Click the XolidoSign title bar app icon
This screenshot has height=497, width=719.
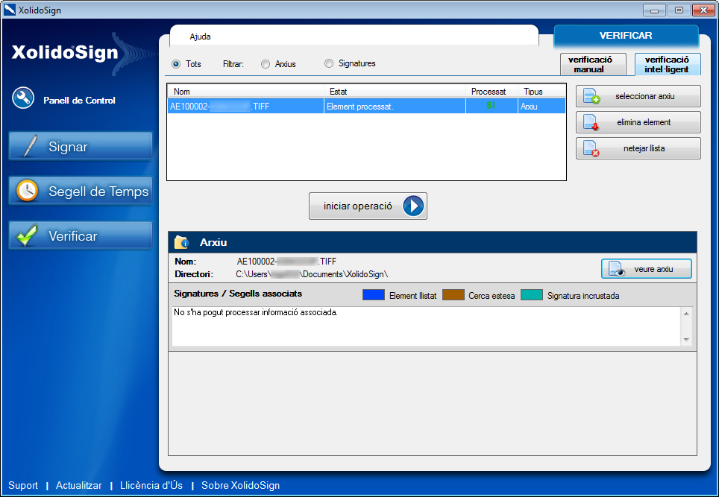coord(9,10)
